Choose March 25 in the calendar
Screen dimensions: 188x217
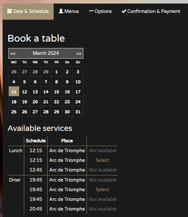(x=14, y=112)
